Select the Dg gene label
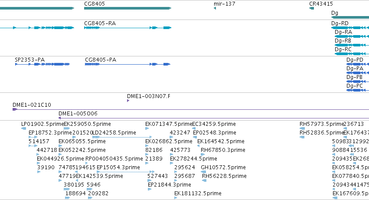This screenshot has width=369, height=200. (x=335, y=13)
